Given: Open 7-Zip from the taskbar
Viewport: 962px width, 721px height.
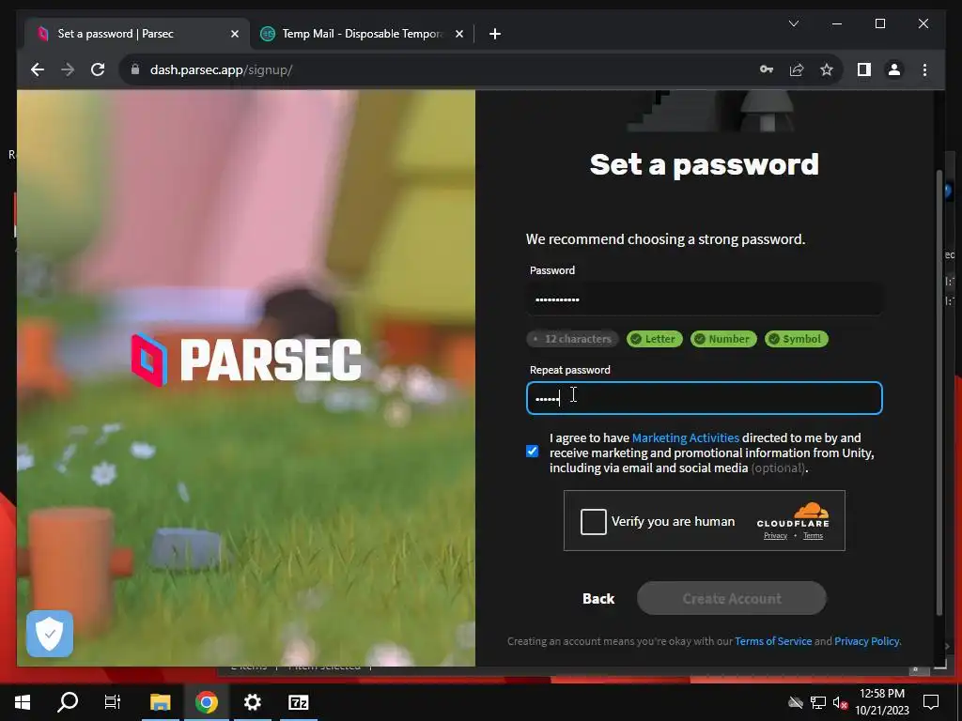Looking at the screenshot, I should coord(298,702).
